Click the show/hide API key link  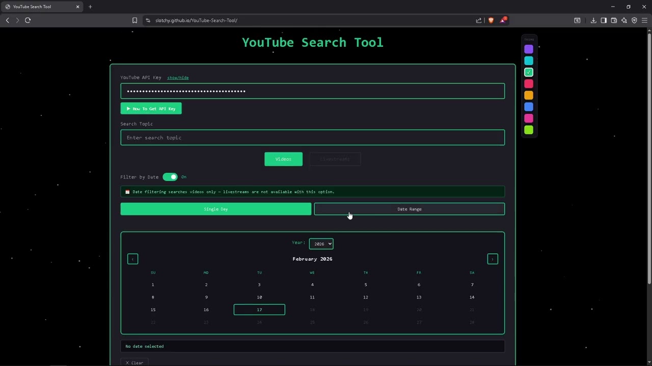(178, 78)
